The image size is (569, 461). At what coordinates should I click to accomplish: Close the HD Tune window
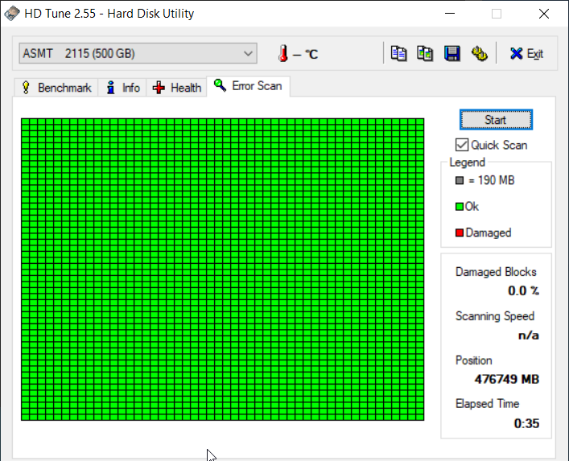pos(543,14)
